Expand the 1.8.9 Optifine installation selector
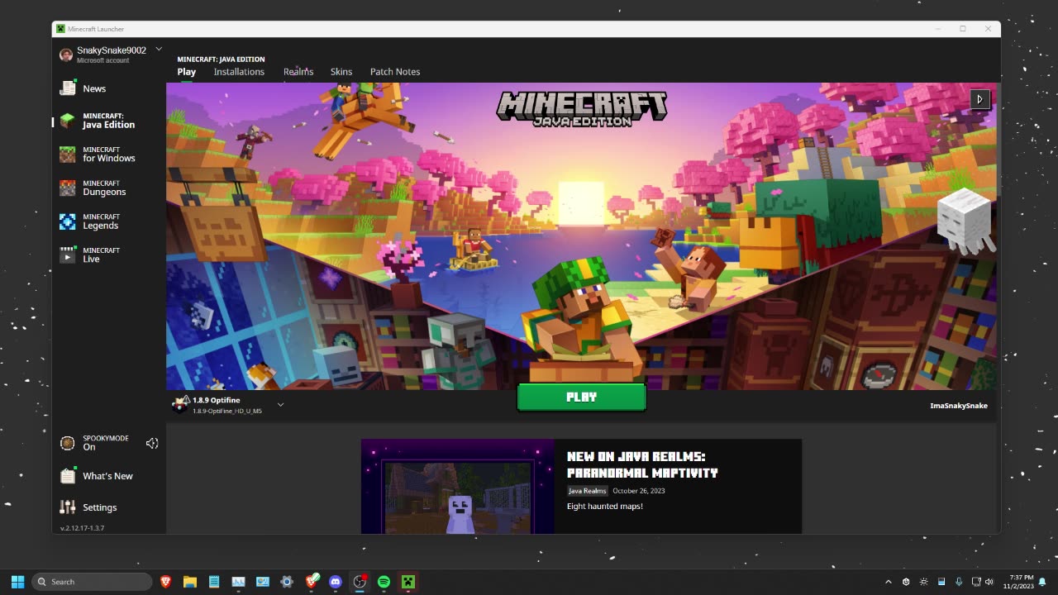The width and height of the screenshot is (1058, 595). (x=281, y=405)
